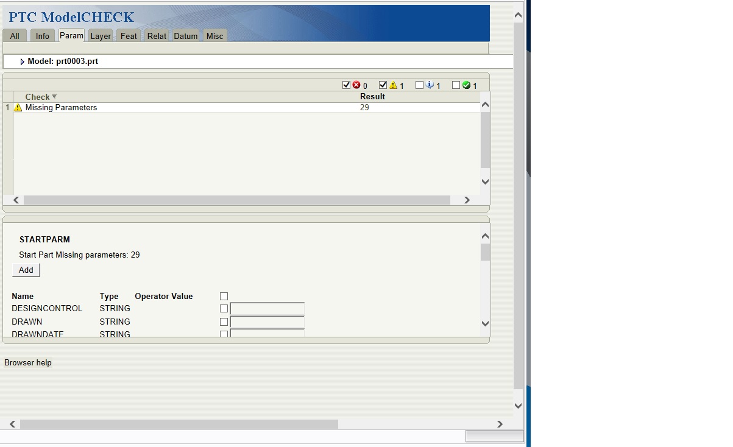Click the page horizontal scrollbar left arrow

click(12, 424)
